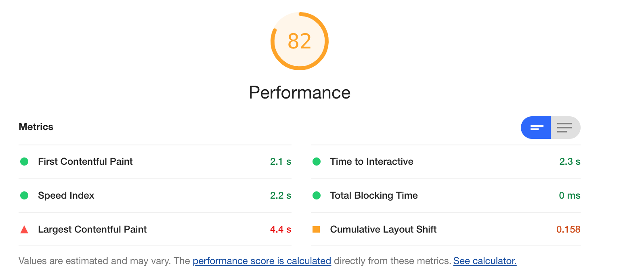Click the Total Blocking Time value of 0 ms
Screen dimensions: 621x277
click(569, 195)
